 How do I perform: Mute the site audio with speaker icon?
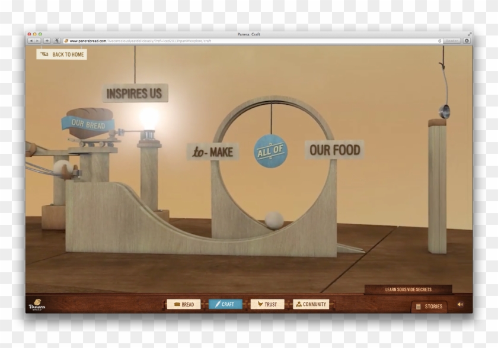pos(460,305)
